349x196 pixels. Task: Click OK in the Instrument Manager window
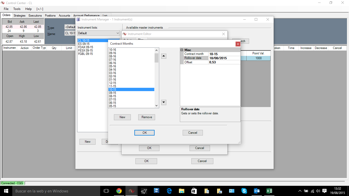[146, 161]
